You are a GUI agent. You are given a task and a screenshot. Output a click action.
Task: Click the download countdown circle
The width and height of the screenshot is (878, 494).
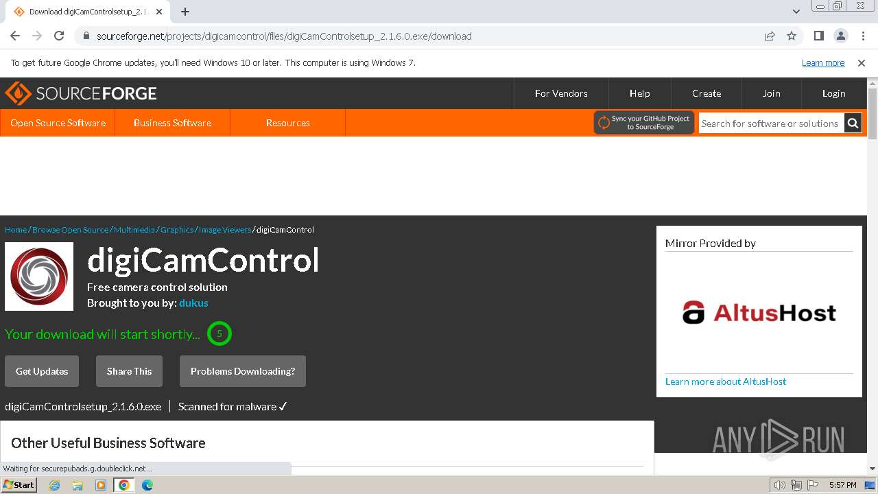click(219, 333)
